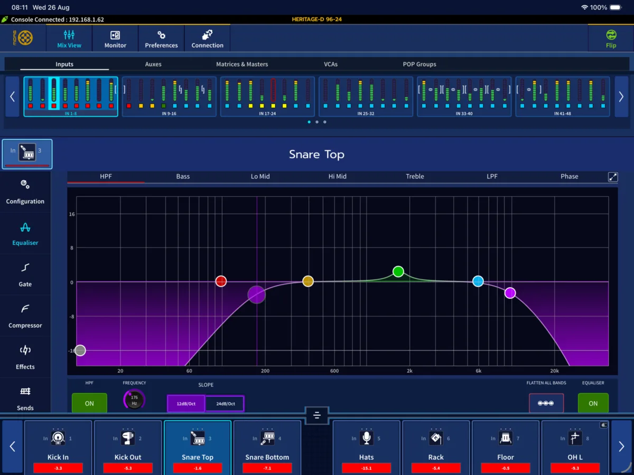The image size is (634, 475).
Task: Click Snare Top level value -1.6
Action: [x=198, y=468]
